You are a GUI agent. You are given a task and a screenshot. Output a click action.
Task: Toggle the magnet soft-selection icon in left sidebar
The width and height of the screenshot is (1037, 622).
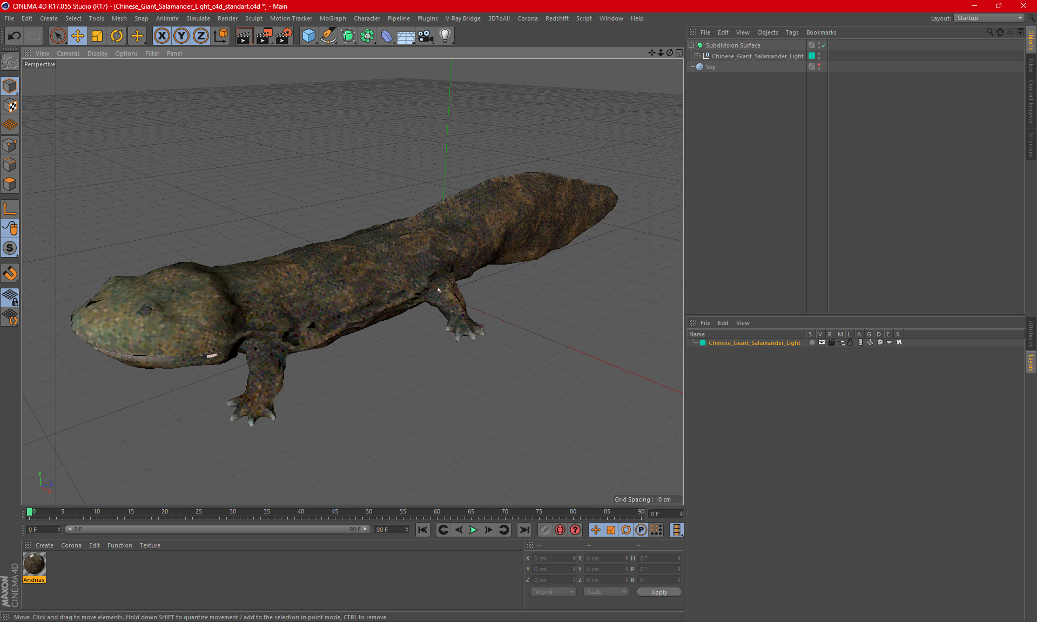coord(10,273)
